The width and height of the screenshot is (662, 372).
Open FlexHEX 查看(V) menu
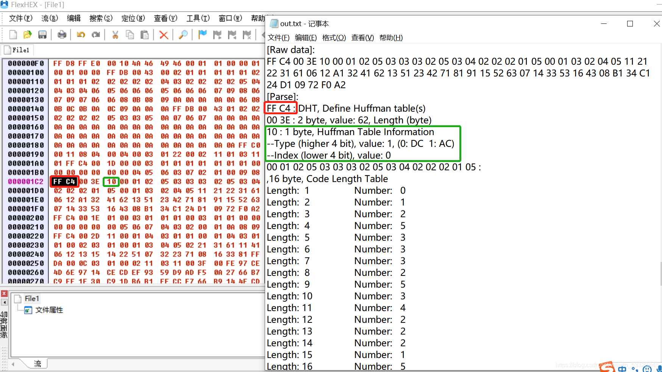(x=165, y=18)
